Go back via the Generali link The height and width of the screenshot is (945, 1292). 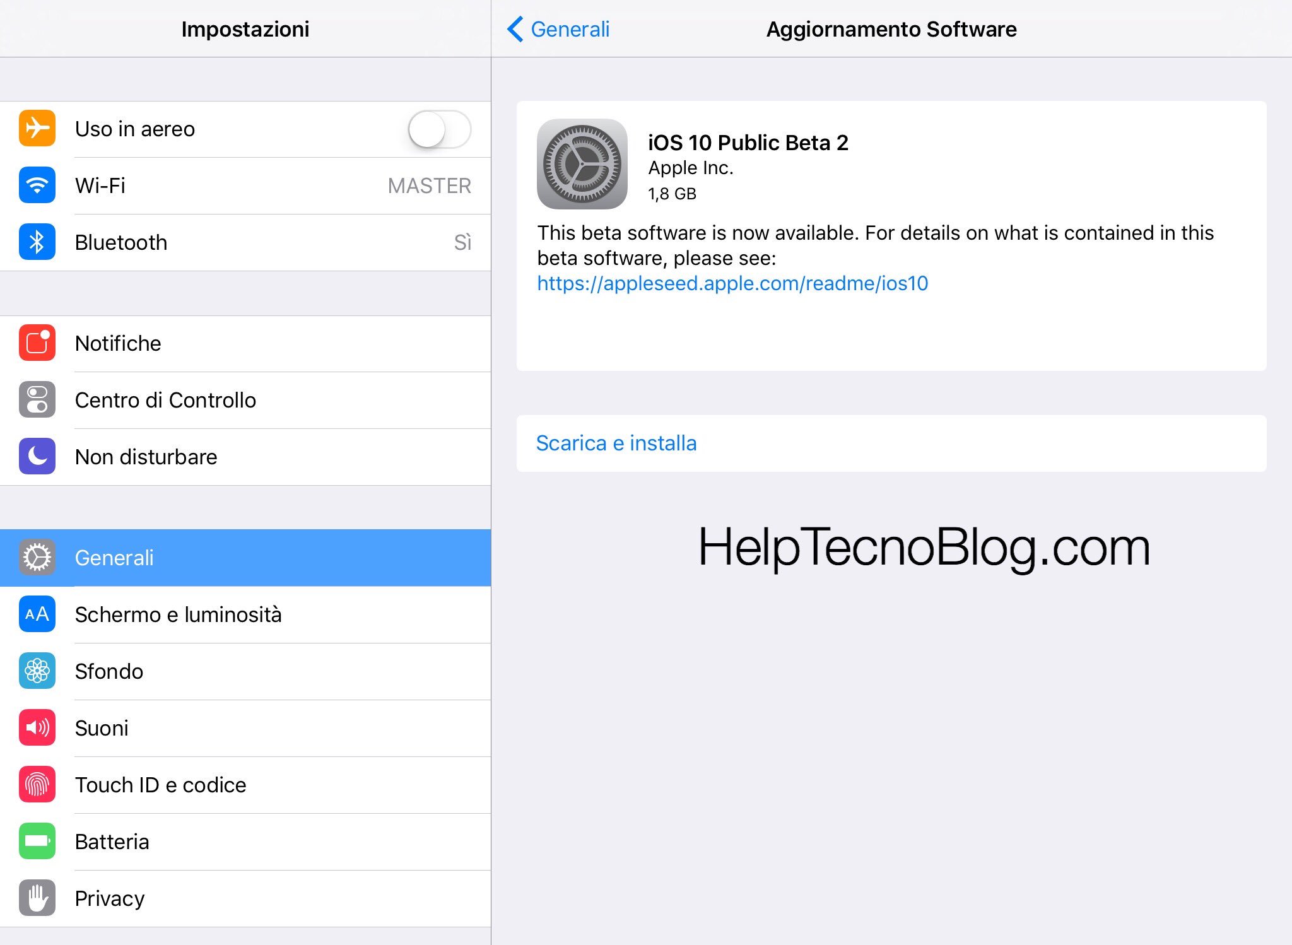click(x=570, y=29)
